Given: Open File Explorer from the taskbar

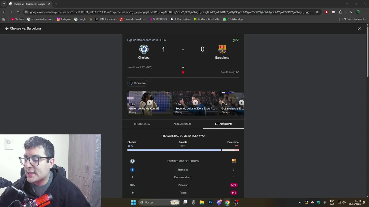Looking at the screenshot, I should pyautogui.click(x=202, y=202).
